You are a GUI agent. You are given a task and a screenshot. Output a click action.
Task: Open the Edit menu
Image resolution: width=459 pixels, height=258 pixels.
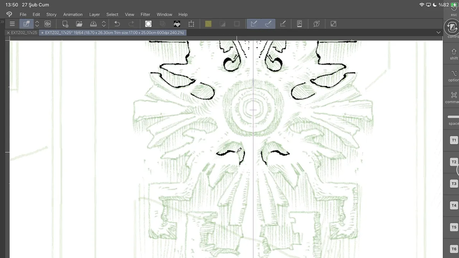point(36,14)
